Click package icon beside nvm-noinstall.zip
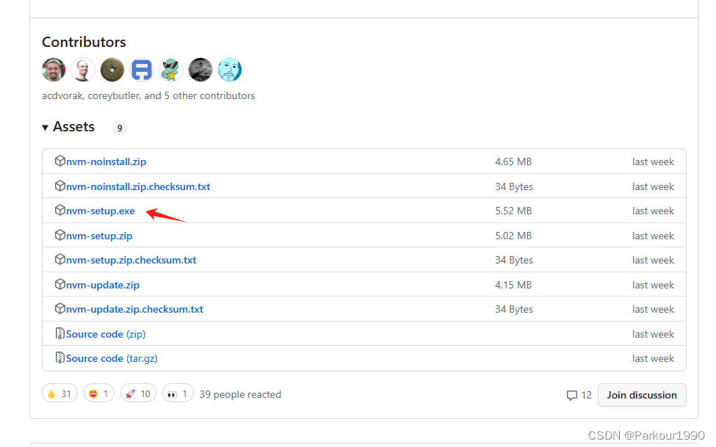The height and width of the screenshot is (447, 716). click(59, 161)
